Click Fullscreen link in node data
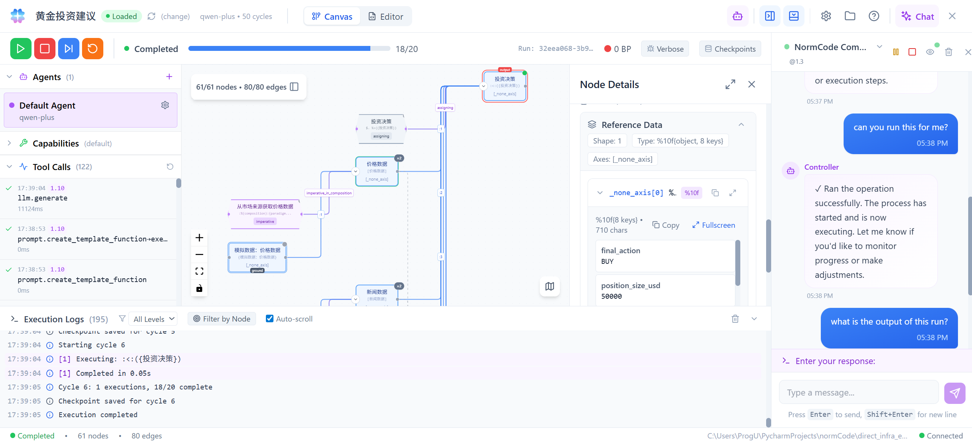Image resolution: width=972 pixels, height=443 pixels. tap(713, 225)
